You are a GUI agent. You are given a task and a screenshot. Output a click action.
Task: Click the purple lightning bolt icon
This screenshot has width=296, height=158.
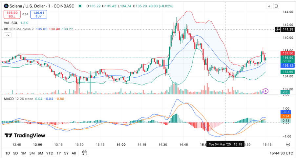[x=266, y=91]
